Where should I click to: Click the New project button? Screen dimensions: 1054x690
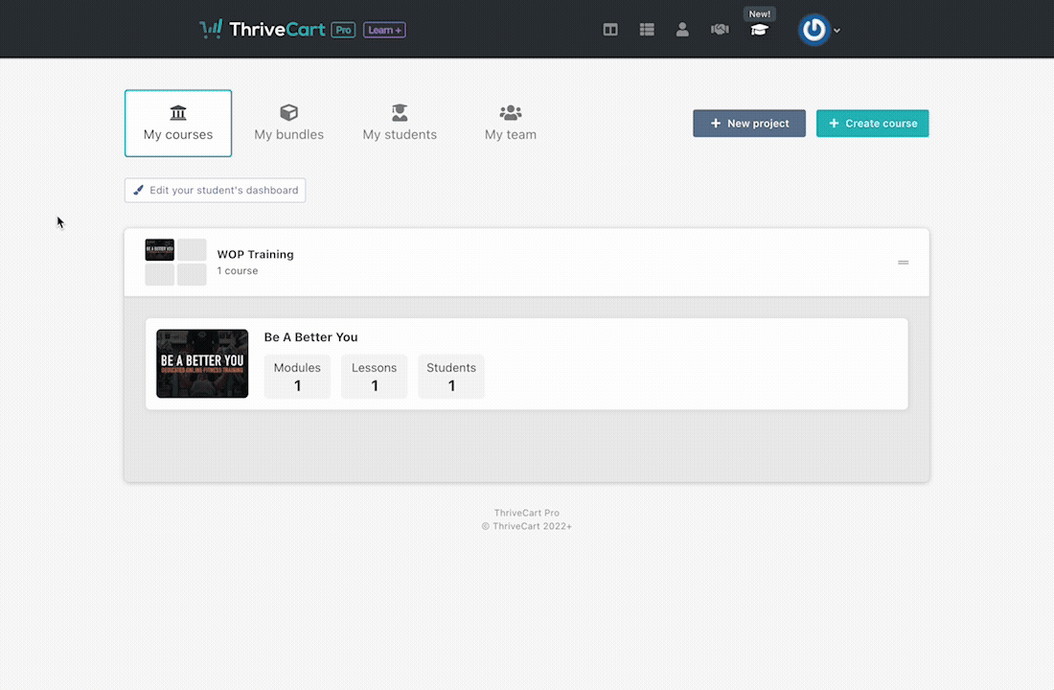pos(749,123)
